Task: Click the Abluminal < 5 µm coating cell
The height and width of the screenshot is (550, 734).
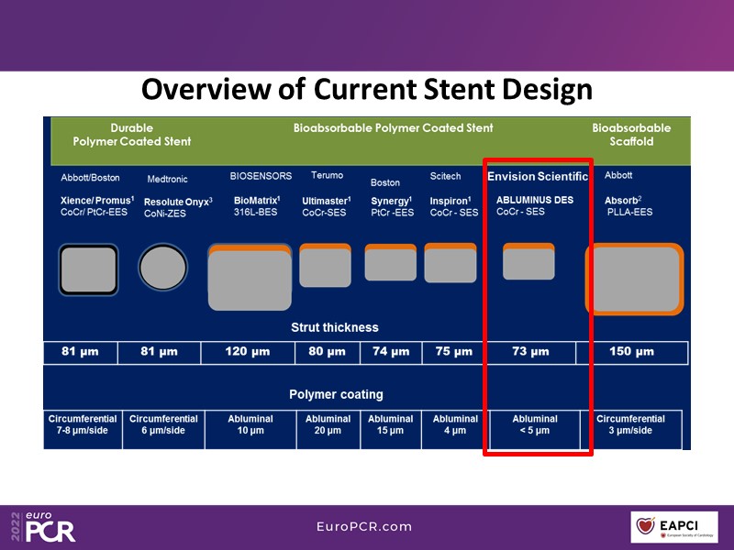Action: point(534,424)
